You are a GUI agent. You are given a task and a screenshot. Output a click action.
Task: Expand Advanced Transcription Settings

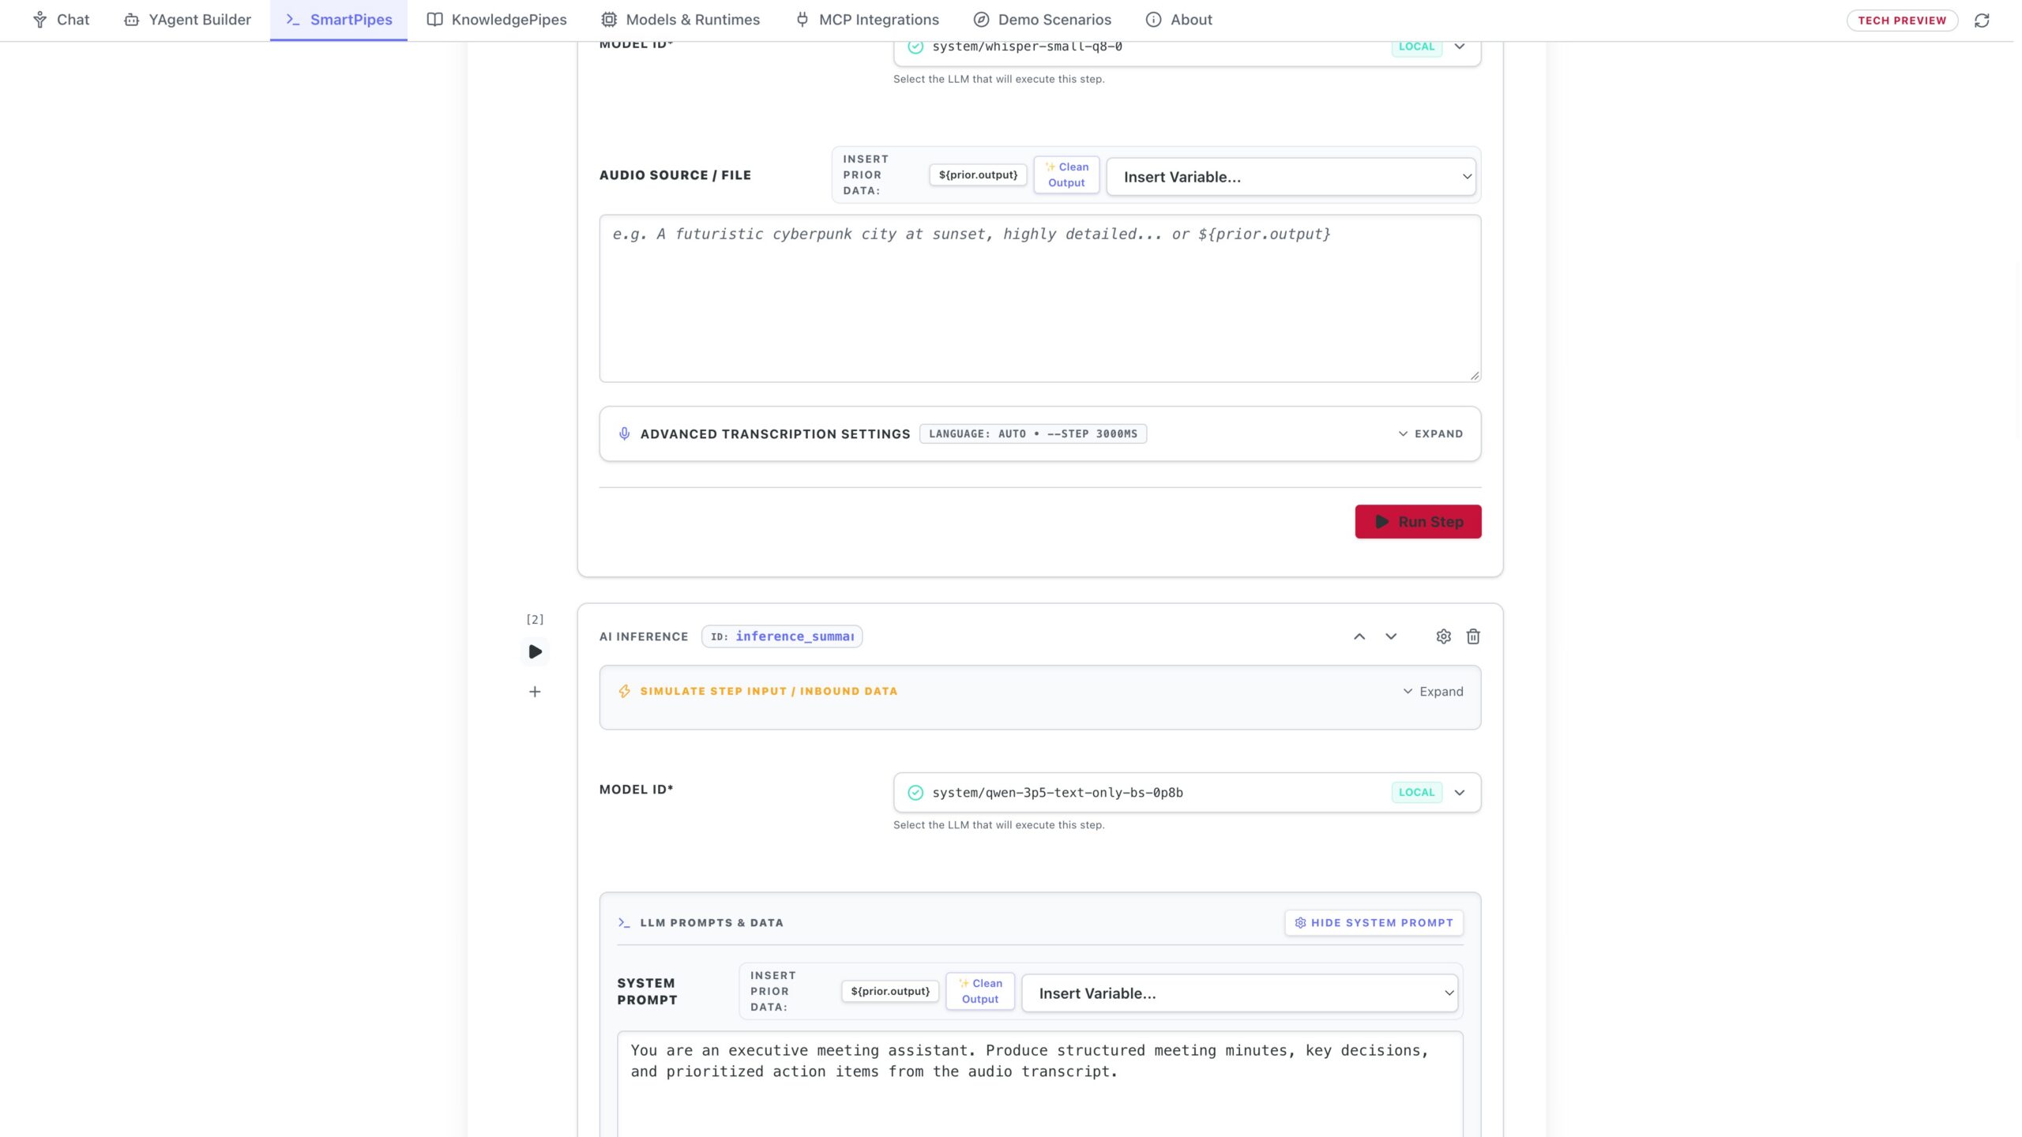1430,433
